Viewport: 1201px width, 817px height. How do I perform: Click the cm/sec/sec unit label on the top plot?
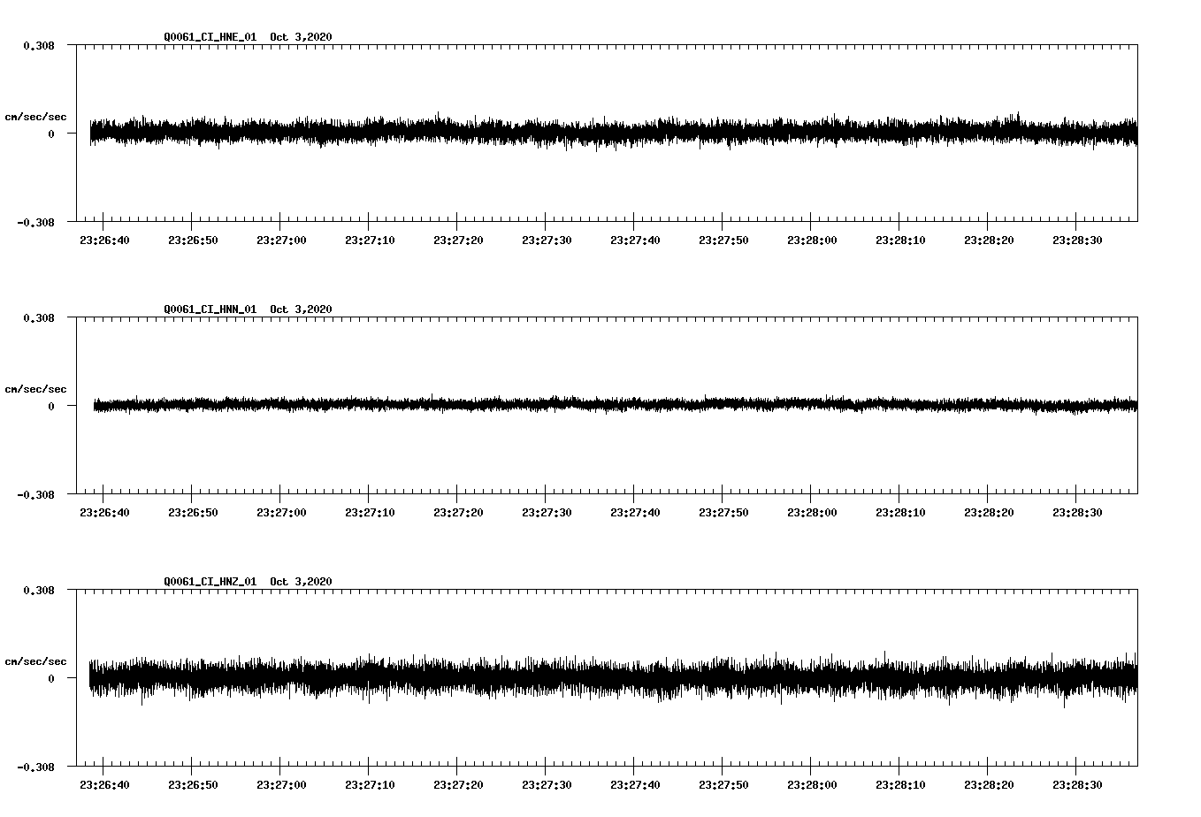36,116
